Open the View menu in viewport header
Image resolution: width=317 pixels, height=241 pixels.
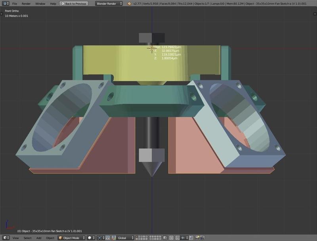pyautogui.click(x=15, y=238)
